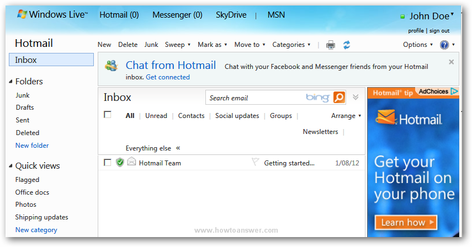Viewport: 472px width, 247px height.
Task: Open the Office docs quick view
Action: tap(32, 192)
